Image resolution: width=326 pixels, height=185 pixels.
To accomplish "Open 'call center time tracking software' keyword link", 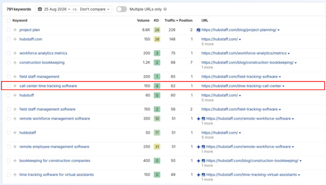I will 48,86.
